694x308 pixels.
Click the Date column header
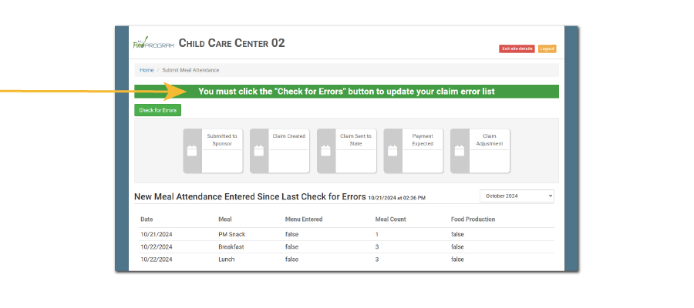[x=147, y=219]
